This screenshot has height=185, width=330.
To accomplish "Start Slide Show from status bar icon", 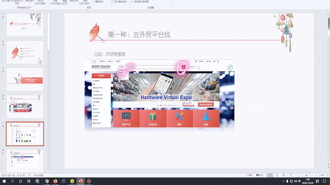I will (x=291, y=175).
